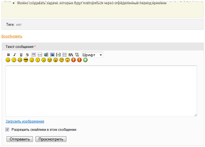Screen dimensions: 205x147
Task: Insert code tag
Action: coord(40,55)
